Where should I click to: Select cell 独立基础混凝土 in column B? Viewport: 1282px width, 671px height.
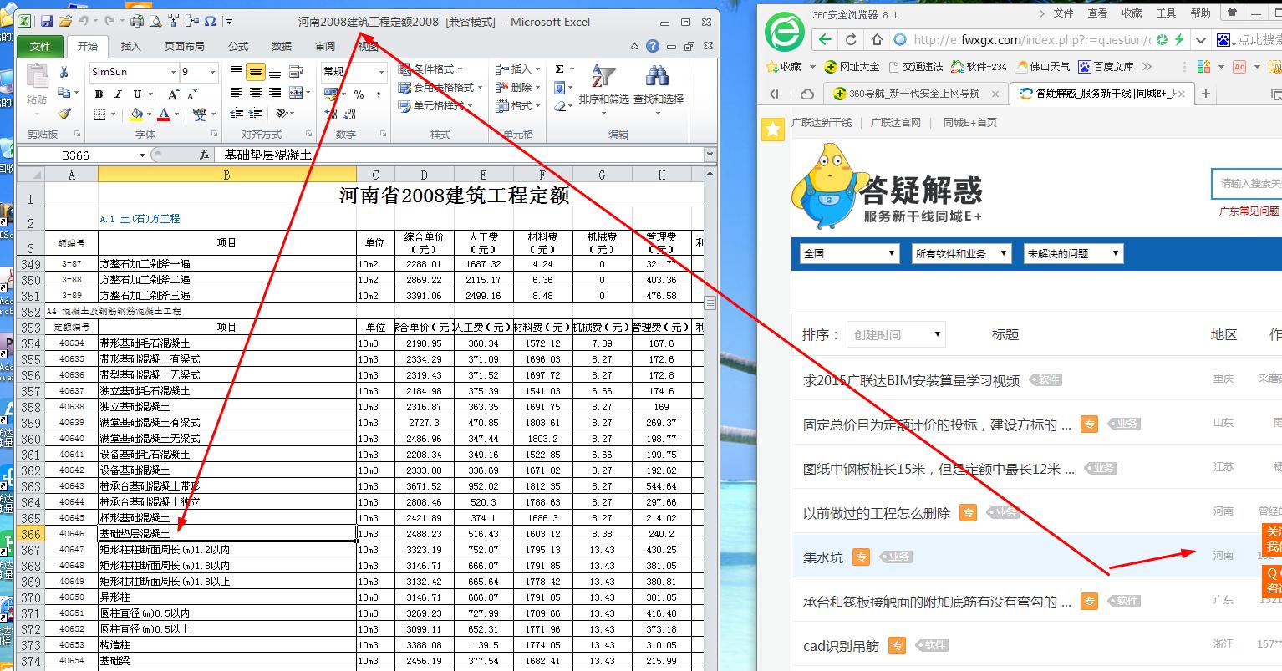point(227,407)
